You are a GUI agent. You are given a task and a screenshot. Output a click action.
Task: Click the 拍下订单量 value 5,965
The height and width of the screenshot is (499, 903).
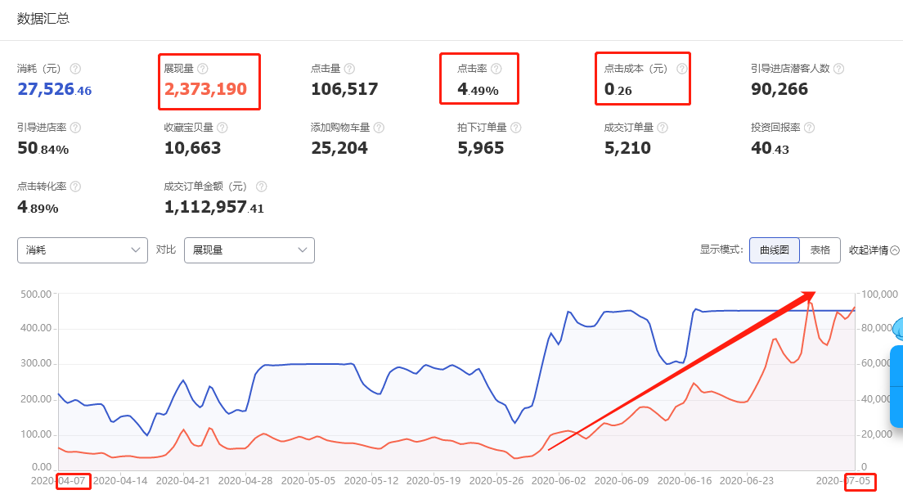click(480, 148)
